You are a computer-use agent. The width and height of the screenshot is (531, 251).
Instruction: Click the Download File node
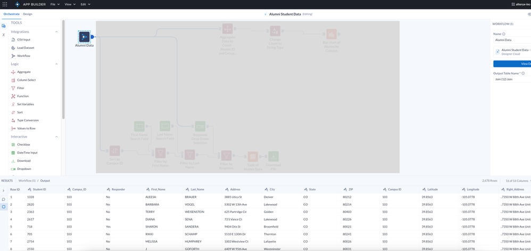click(273, 156)
